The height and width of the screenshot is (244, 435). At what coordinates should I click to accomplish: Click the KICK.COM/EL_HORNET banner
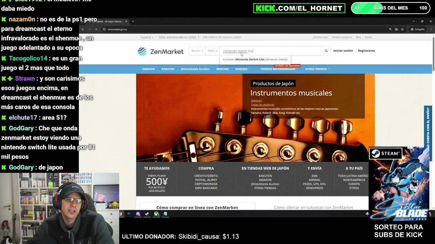click(x=299, y=8)
